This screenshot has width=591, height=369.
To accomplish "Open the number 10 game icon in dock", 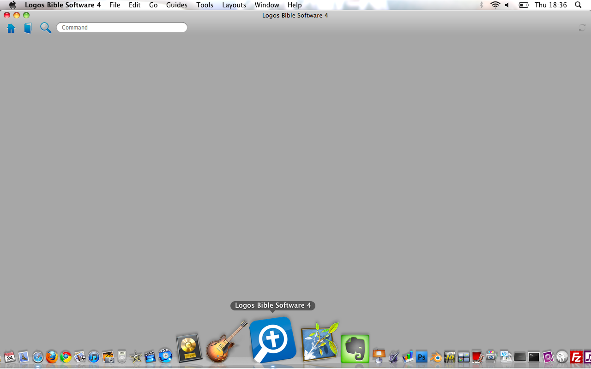I will [450, 357].
